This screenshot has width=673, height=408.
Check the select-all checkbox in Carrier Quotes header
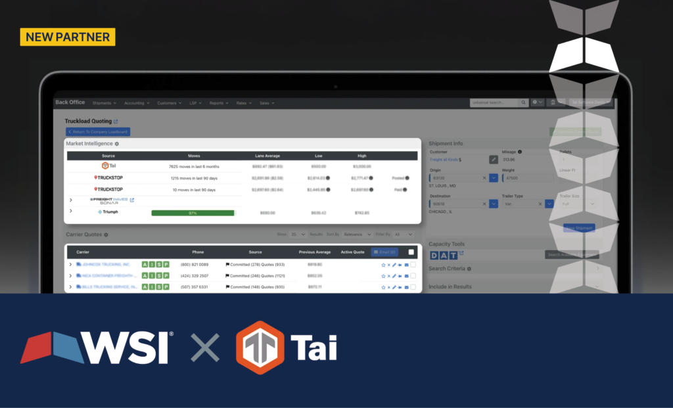point(412,252)
